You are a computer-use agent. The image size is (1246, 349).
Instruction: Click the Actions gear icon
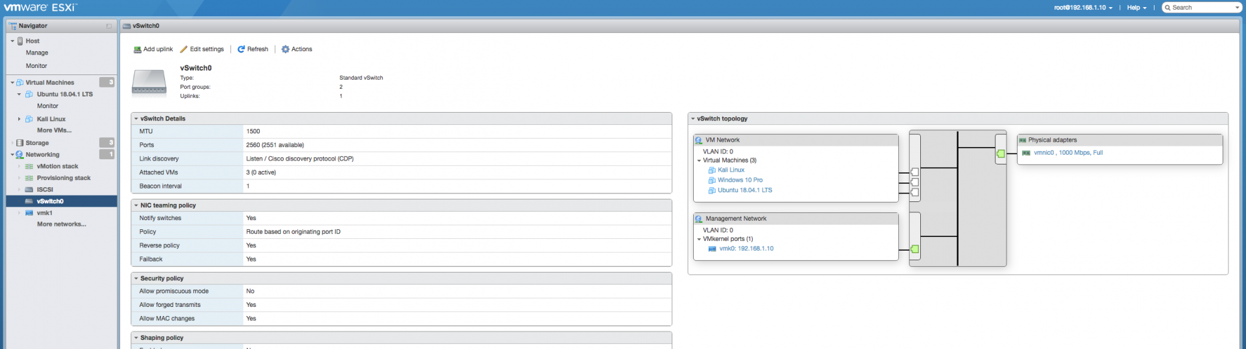[x=285, y=49]
